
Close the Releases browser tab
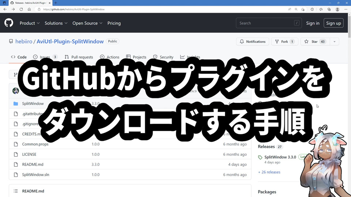coord(49,3)
